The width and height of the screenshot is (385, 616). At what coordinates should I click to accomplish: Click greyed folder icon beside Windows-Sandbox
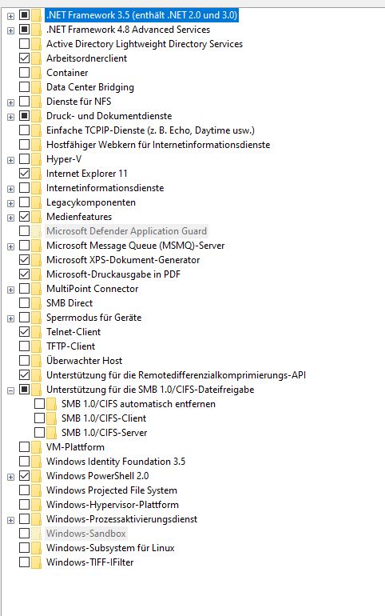point(37,534)
